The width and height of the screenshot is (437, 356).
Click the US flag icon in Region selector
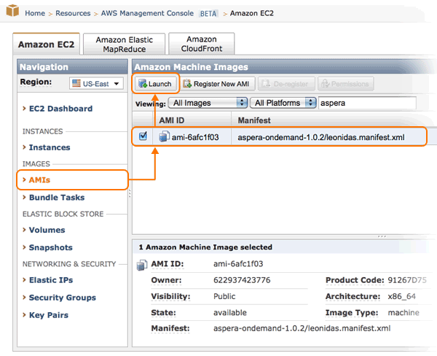point(76,83)
